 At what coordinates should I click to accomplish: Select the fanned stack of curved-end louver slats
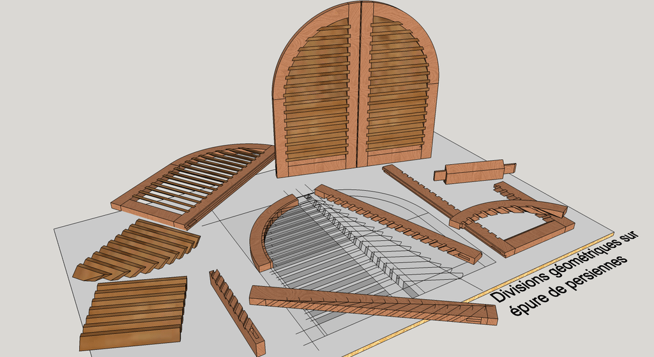click(137, 250)
